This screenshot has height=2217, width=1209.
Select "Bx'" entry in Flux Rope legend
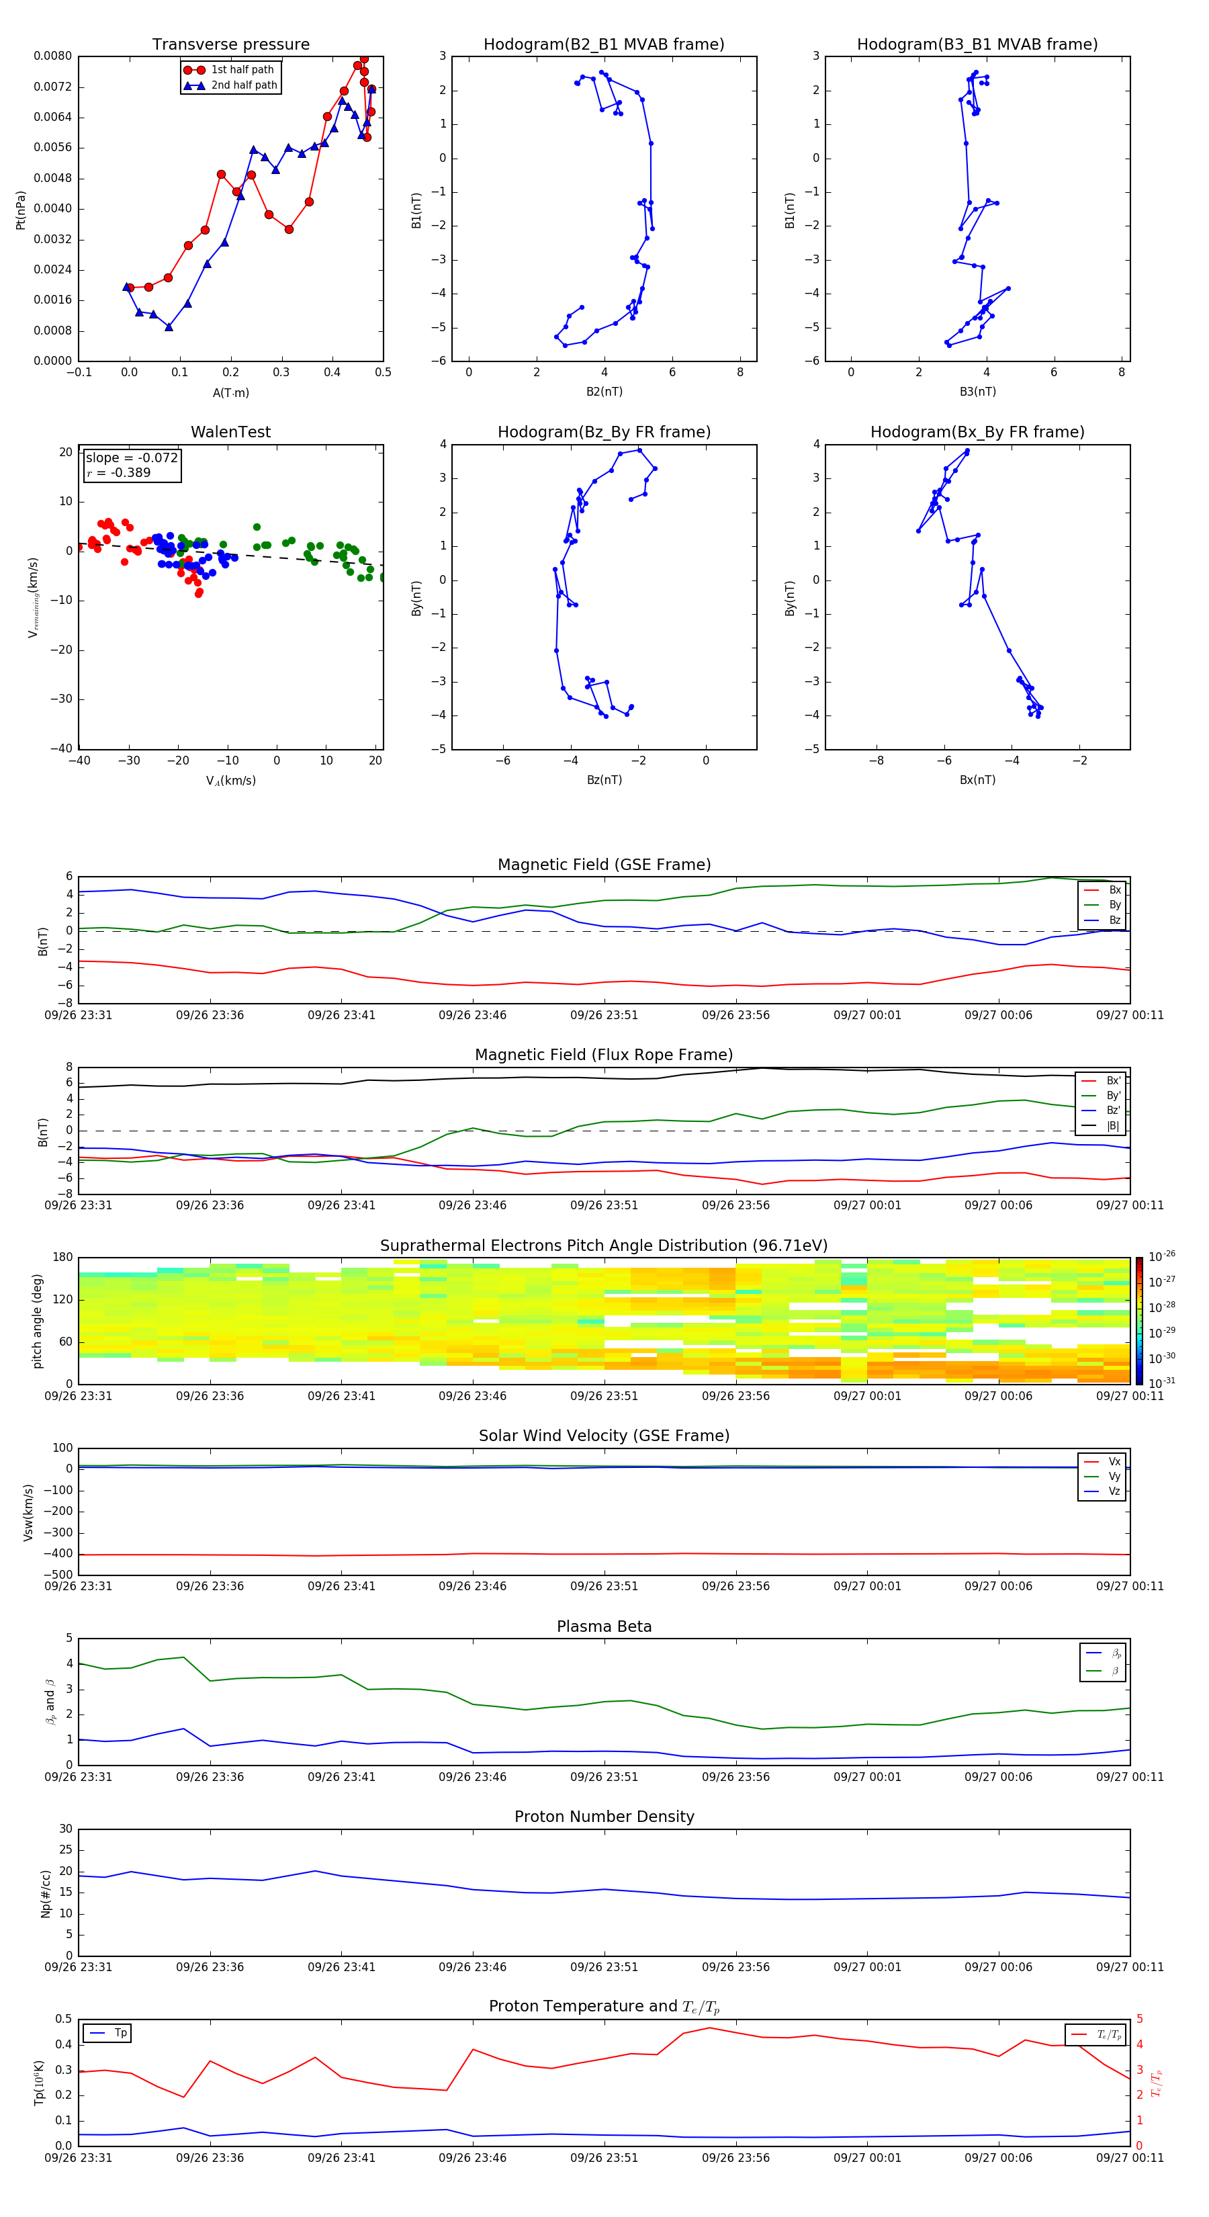(x=1102, y=1081)
